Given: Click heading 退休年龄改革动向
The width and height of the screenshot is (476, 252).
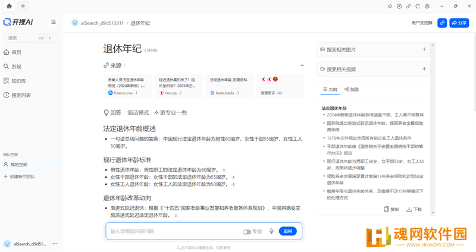Looking at the screenshot, I should pyautogui.click(x=127, y=198).
